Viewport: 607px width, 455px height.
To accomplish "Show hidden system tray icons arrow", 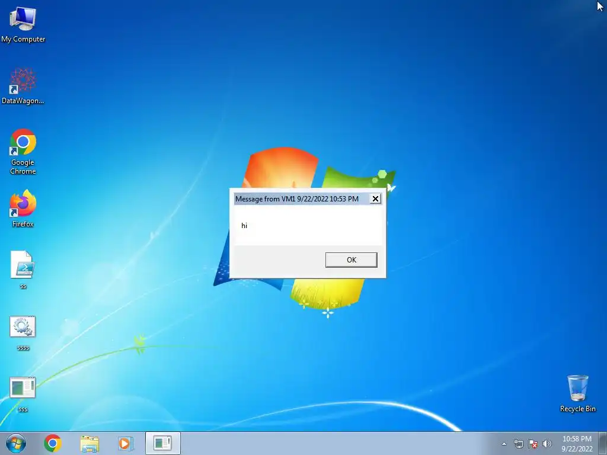I will (504, 444).
